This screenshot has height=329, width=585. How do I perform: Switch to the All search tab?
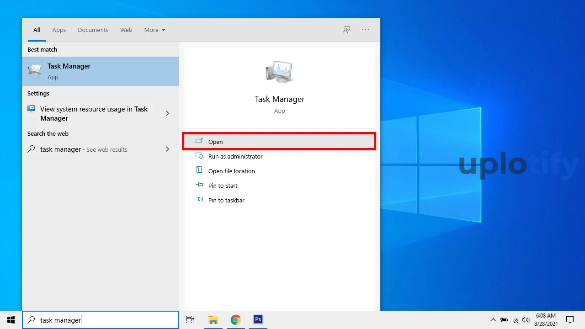pyautogui.click(x=37, y=30)
